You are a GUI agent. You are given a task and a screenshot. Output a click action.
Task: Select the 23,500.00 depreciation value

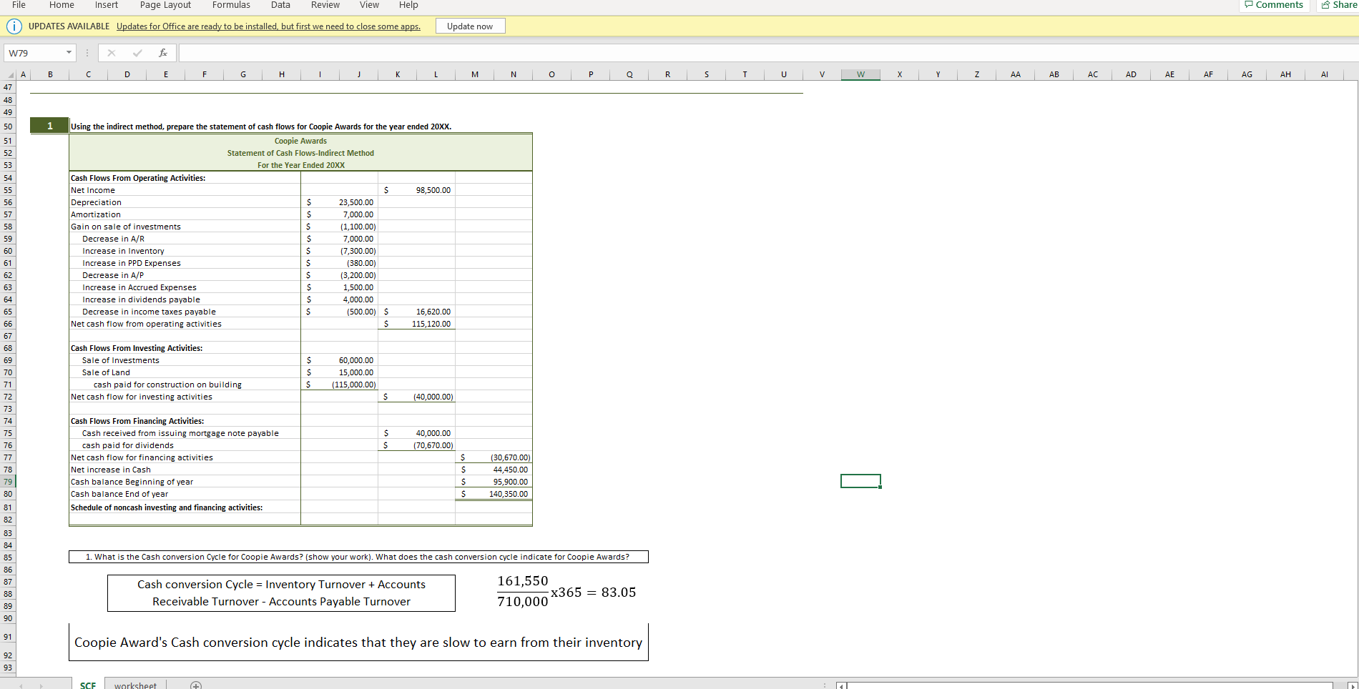339,202
